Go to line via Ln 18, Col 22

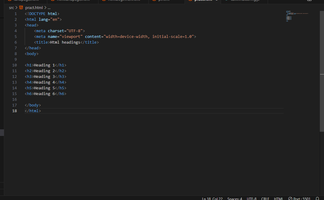(x=212, y=198)
